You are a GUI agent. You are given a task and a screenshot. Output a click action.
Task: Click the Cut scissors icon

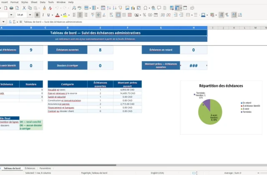coord(24,8)
